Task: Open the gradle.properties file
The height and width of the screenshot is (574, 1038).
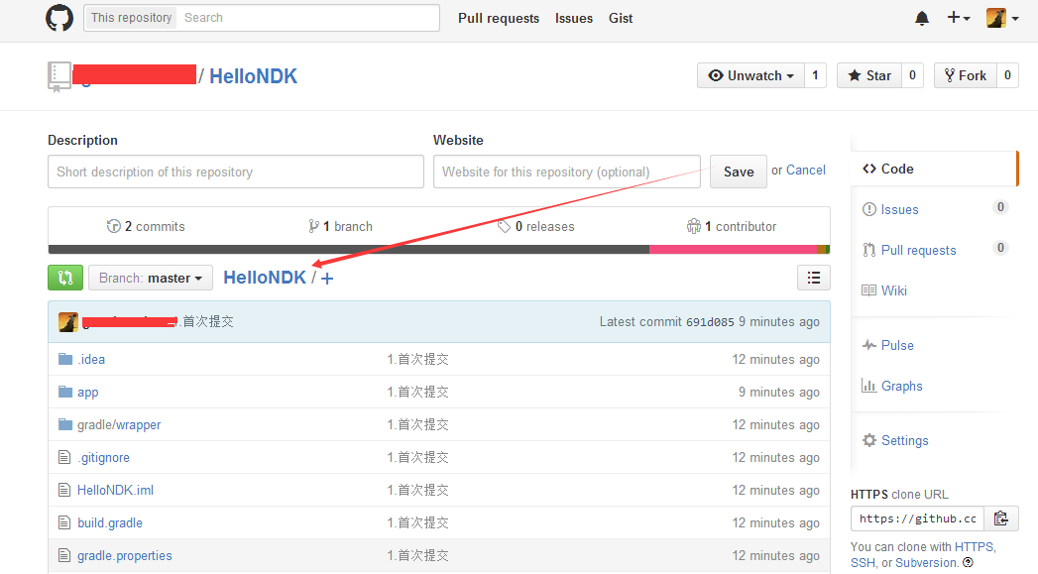Action: tap(125, 555)
